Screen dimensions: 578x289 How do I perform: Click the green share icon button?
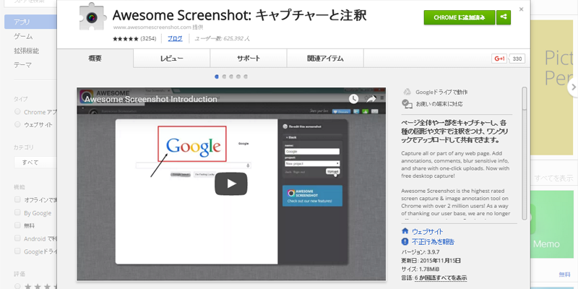[x=504, y=17]
